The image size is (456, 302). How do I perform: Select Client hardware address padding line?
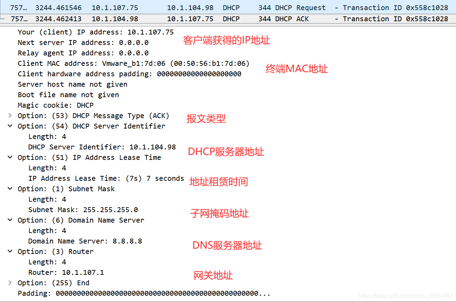point(129,74)
